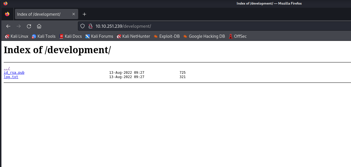The width and height of the screenshot is (351, 167).
Task: Click the shield tracking protection icon
Action: tap(83, 26)
